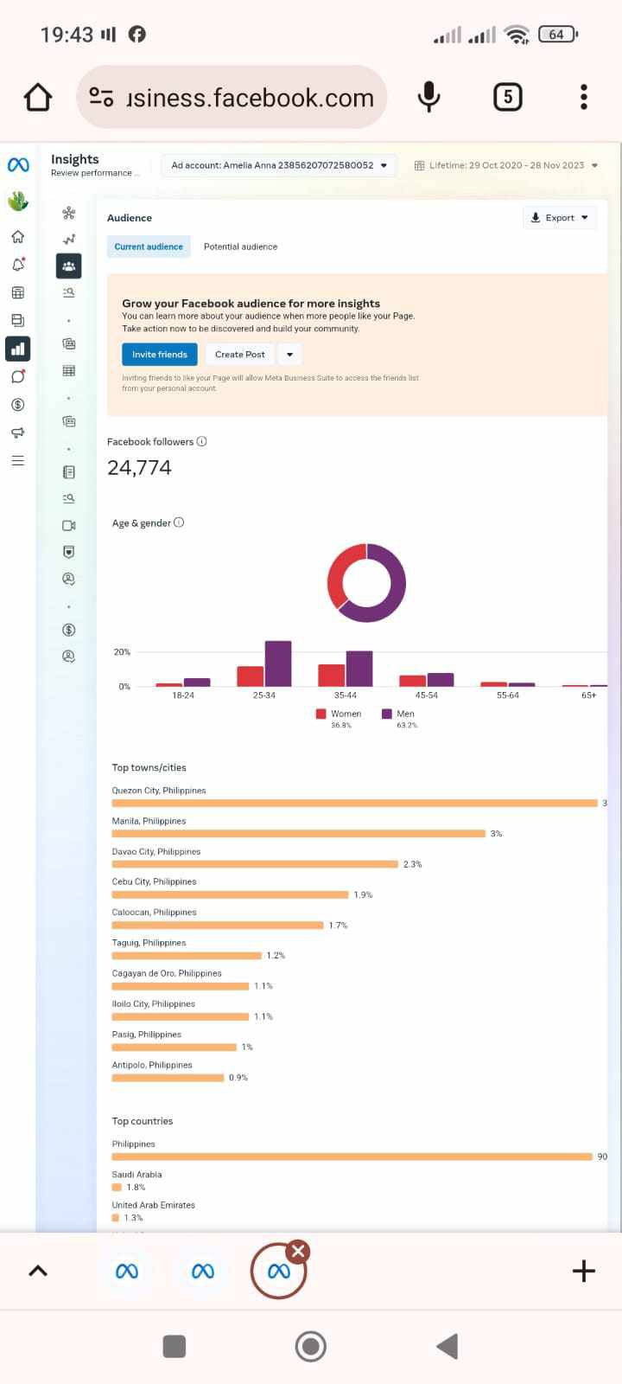Close the highlighted Meta tab in tab strip
622x1384 pixels.
tap(298, 1251)
